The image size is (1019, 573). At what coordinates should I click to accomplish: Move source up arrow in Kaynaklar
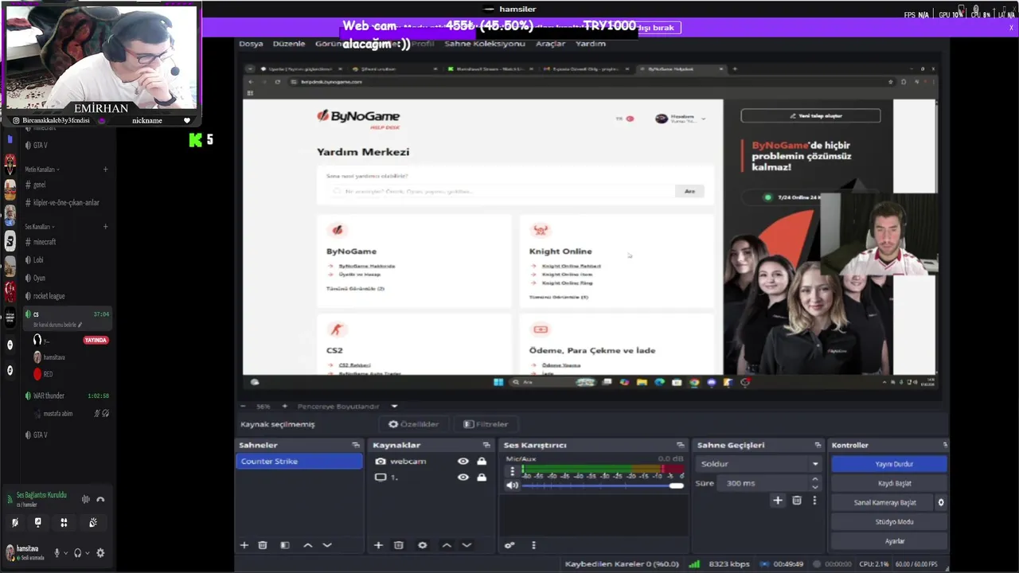447,545
